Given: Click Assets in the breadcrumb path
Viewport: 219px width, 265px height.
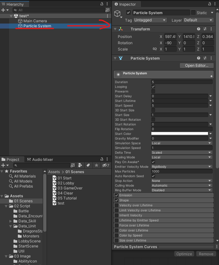Looking at the screenshot, I should pyautogui.click(x=54, y=172).
